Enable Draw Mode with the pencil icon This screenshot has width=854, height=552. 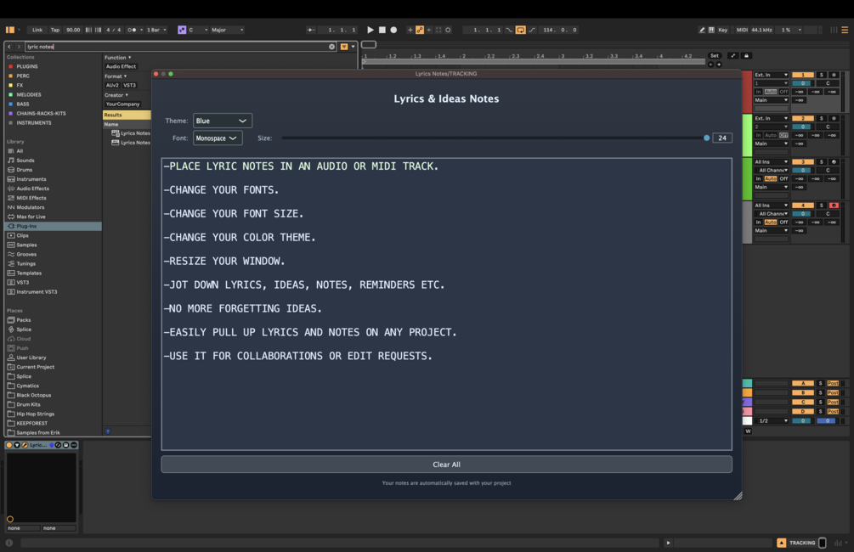[702, 30]
